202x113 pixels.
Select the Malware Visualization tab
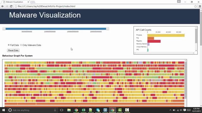click(16, 2)
